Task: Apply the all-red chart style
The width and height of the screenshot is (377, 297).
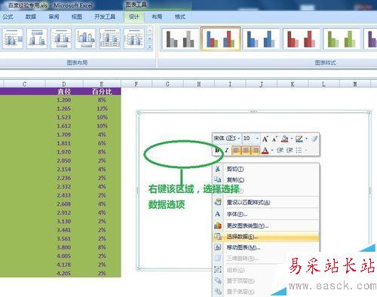Action: pos(301,39)
